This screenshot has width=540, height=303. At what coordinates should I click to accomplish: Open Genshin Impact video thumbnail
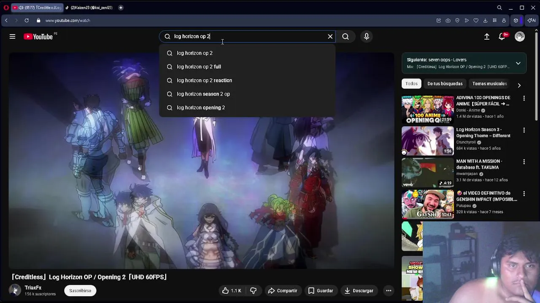tap(428, 205)
